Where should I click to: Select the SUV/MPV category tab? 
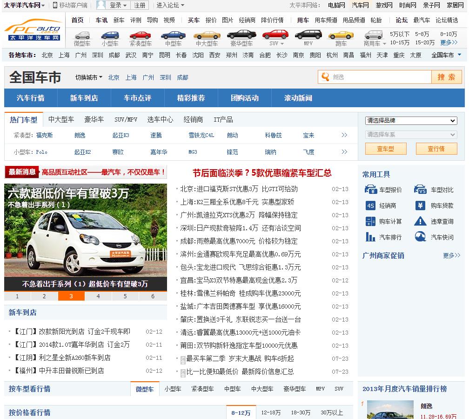126,120
